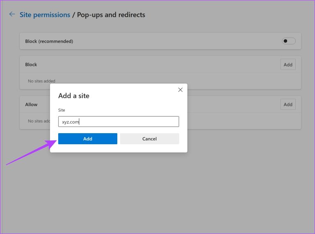Viewport: 315px width, 234px height.
Task: Click Add in the Block section
Action: (288, 64)
